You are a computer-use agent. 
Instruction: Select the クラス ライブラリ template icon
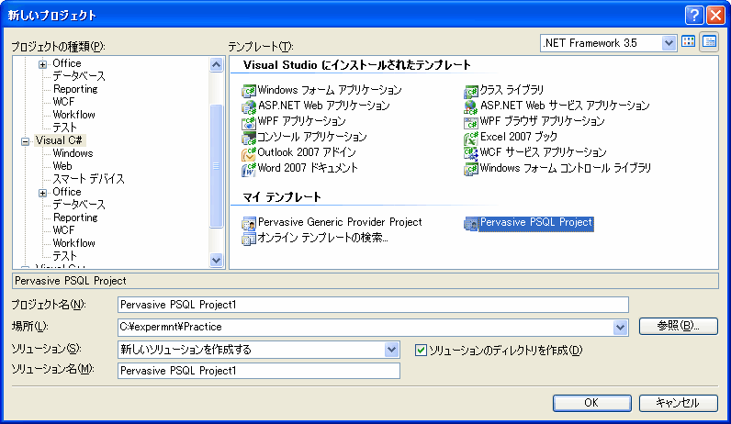pyautogui.click(x=471, y=91)
